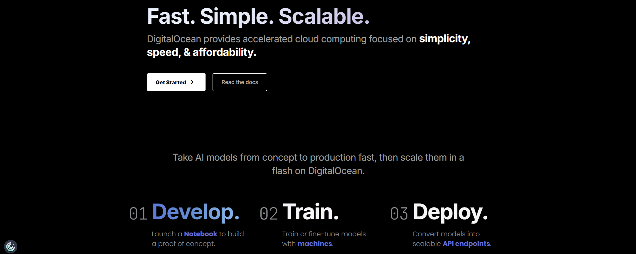Click the Convert models into text
Screen dimensions: 636x254
click(446, 234)
